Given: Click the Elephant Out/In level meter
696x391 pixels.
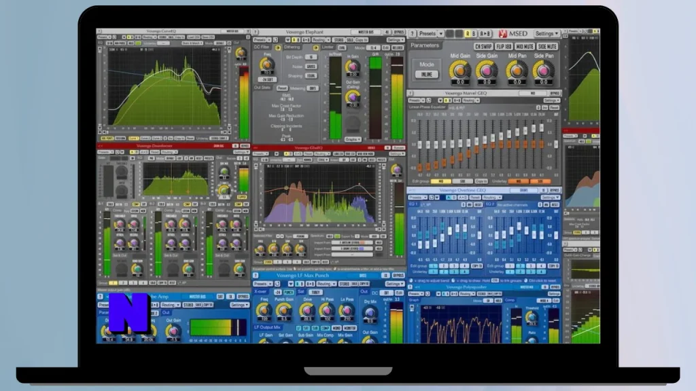Looking at the screenshot, I should 397,98.
